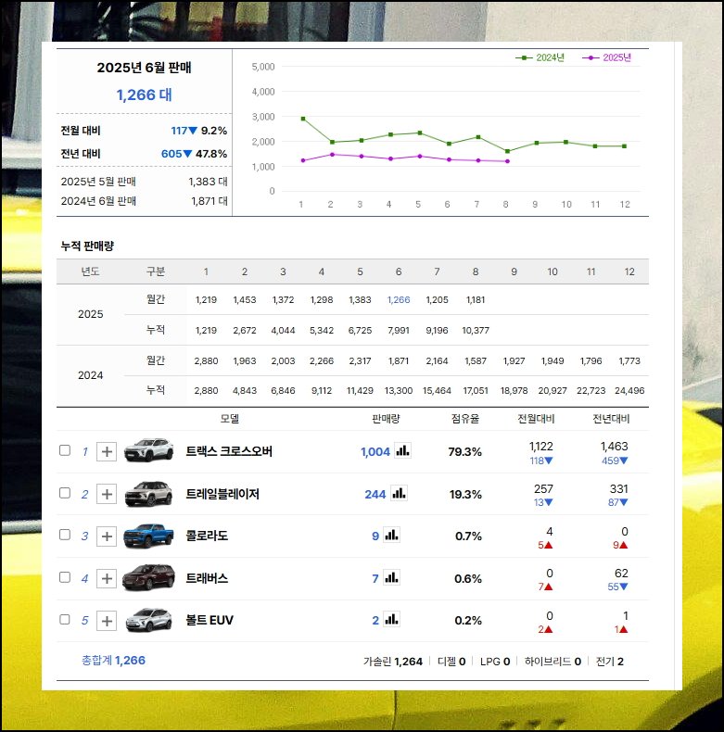Select the February 2025 purple data point
The image size is (724, 732).
[332, 155]
